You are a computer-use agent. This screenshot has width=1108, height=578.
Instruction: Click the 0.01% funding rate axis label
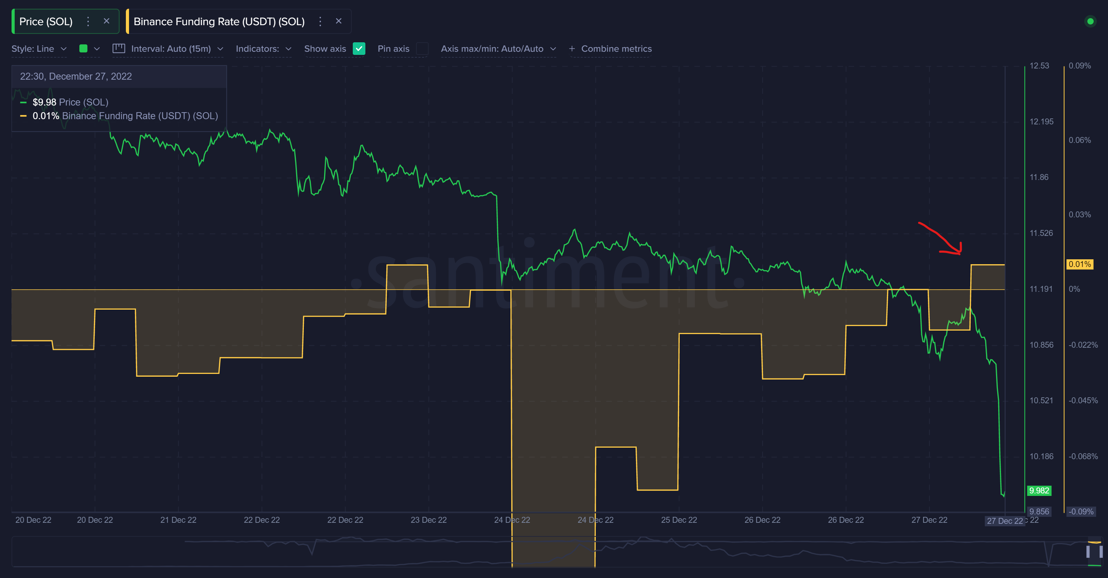[1080, 264]
